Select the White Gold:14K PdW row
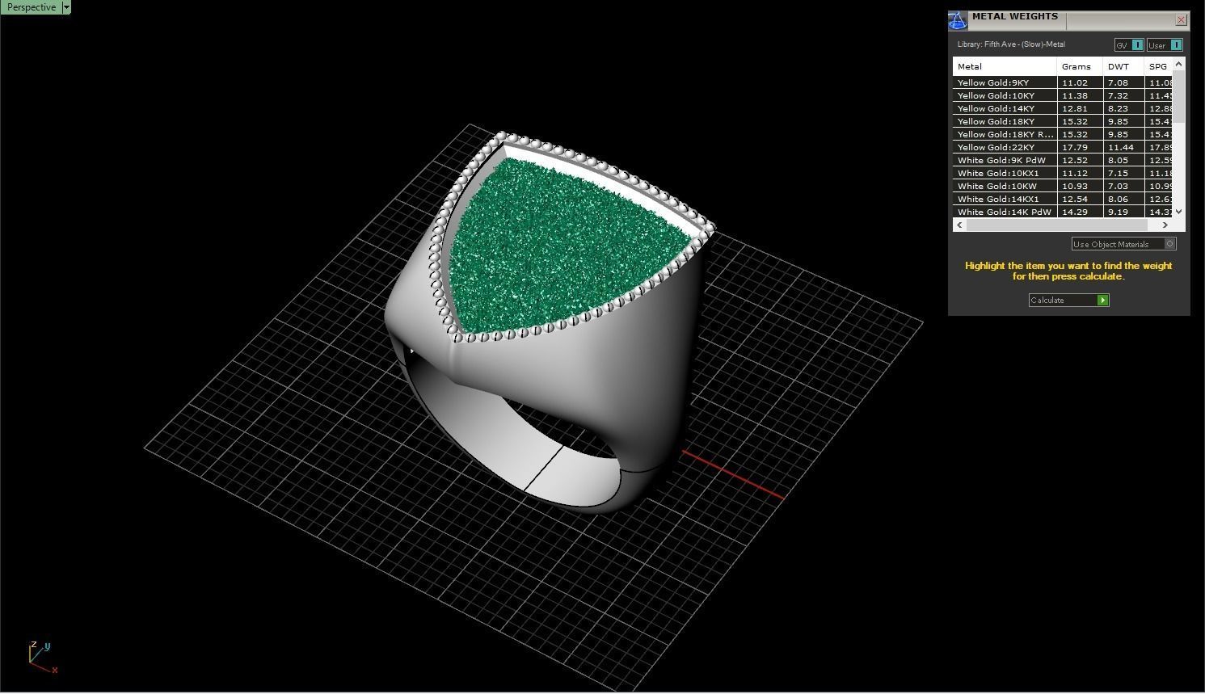1205x694 pixels. pyautogui.click(x=1063, y=212)
